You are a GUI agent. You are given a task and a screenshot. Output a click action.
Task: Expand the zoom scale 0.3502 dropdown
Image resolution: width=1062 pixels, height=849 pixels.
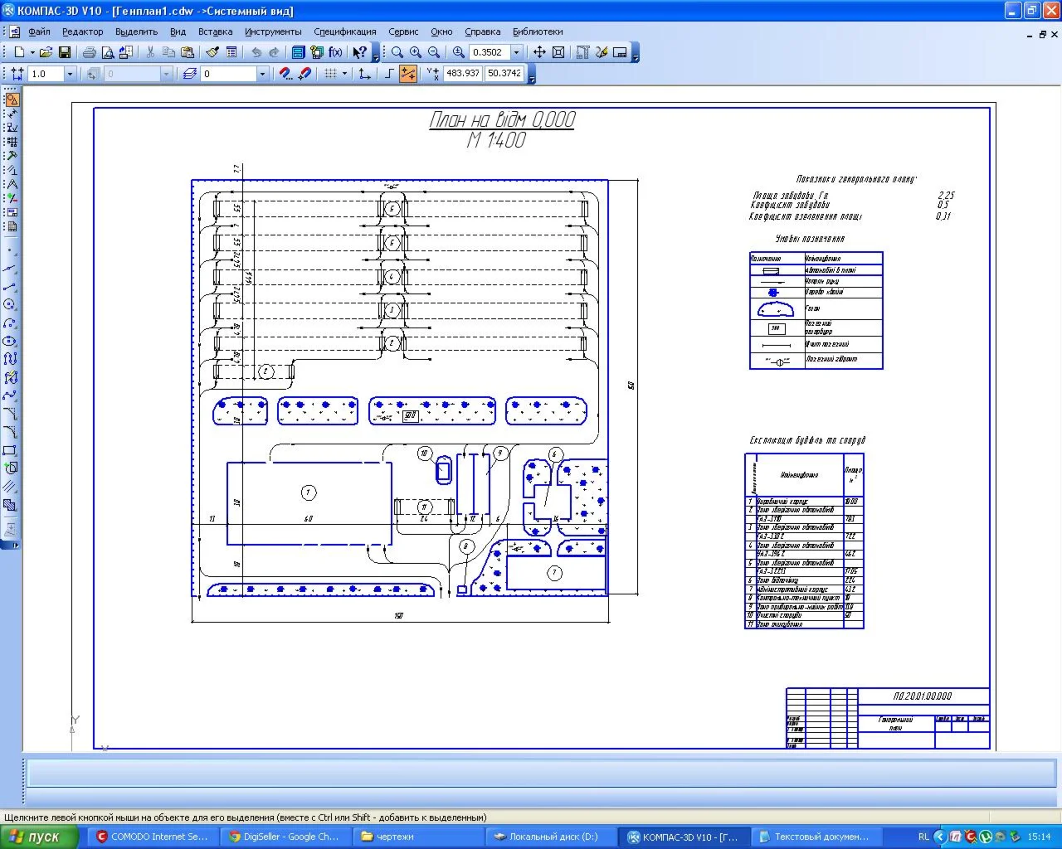pyautogui.click(x=517, y=52)
